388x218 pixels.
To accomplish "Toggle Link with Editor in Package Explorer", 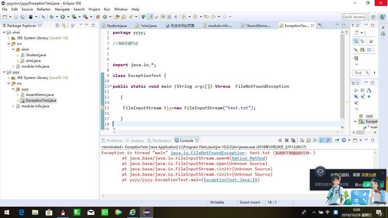I will coord(64,25).
